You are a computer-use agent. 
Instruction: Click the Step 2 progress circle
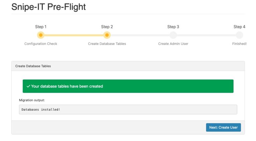[x=107, y=35]
